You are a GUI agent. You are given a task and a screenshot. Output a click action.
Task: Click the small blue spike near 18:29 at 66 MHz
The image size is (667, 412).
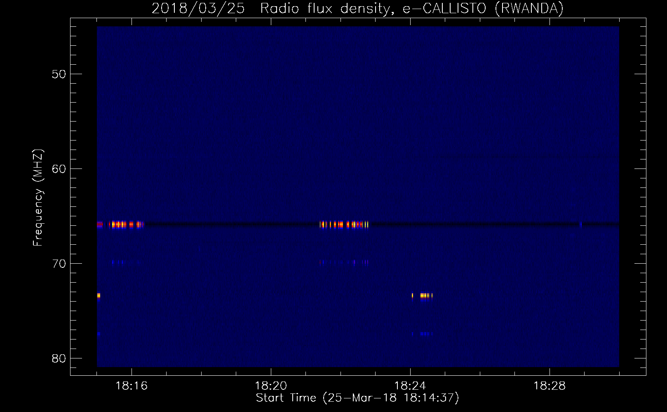581,225
